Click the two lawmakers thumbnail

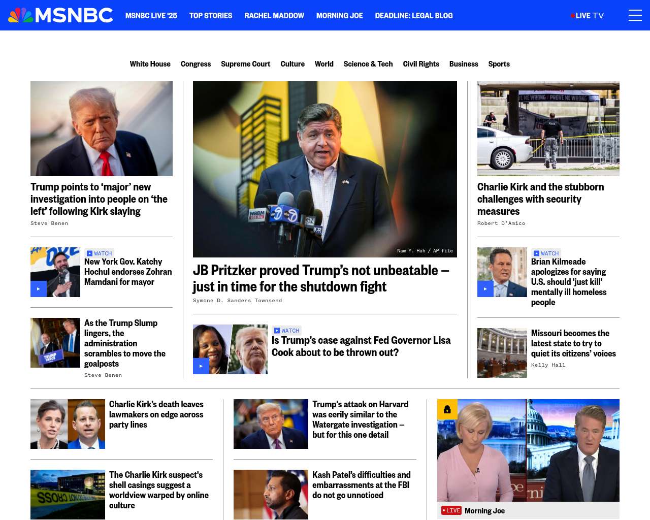pyautogui.click(x=68, y=424)
